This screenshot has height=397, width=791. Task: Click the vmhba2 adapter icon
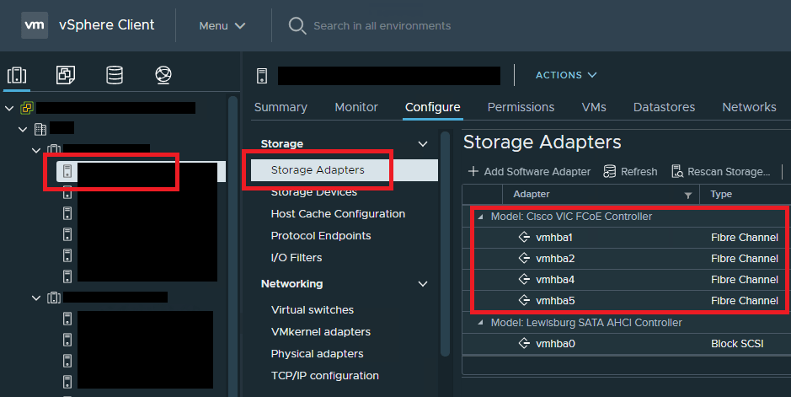pos(524,258)
